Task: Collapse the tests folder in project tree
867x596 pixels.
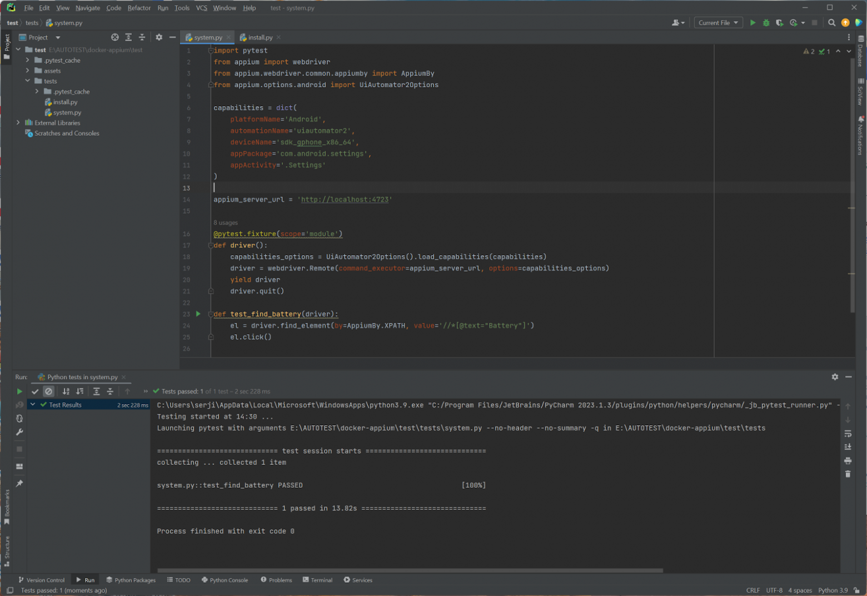Action: coord(28,81)
